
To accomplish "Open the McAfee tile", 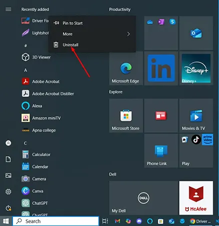I will [196, 198].
